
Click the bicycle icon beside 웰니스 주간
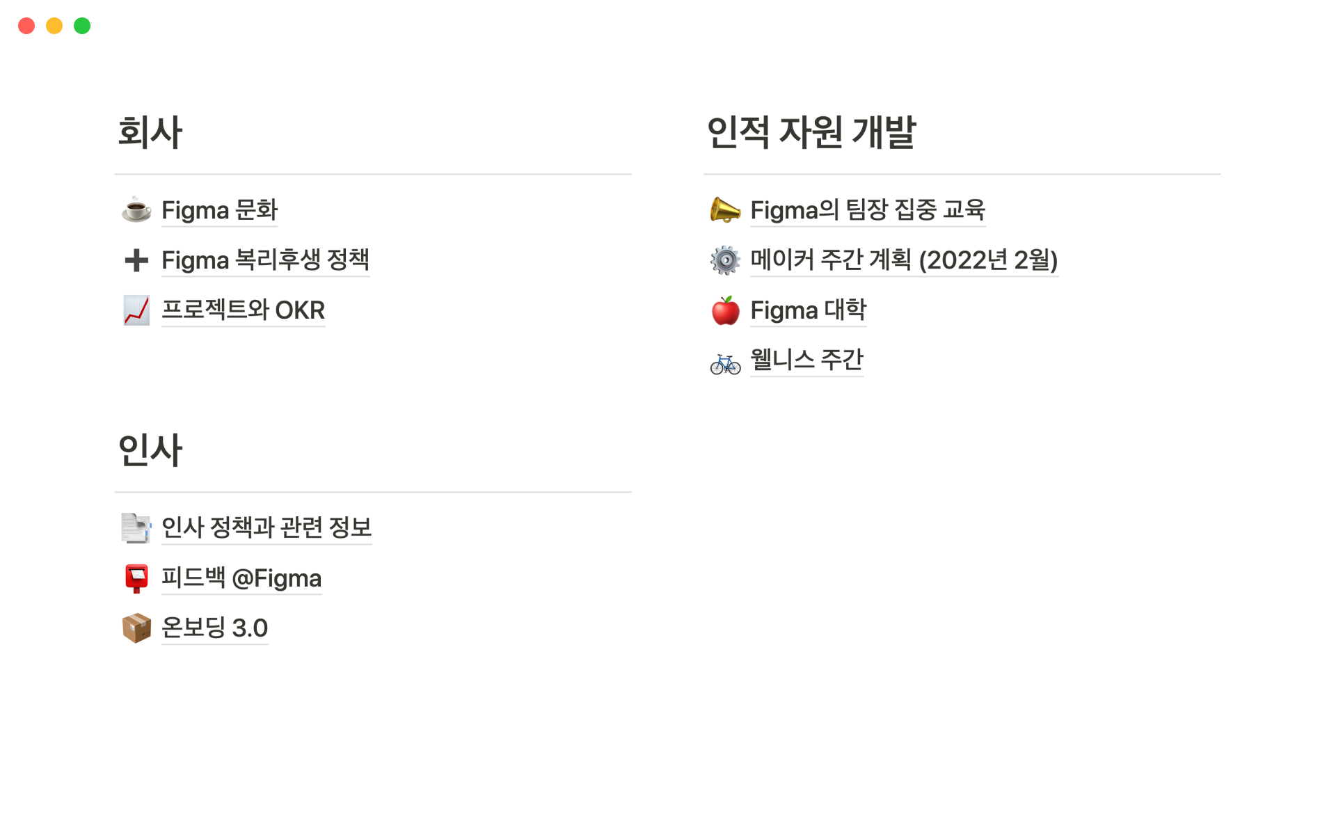725,363
